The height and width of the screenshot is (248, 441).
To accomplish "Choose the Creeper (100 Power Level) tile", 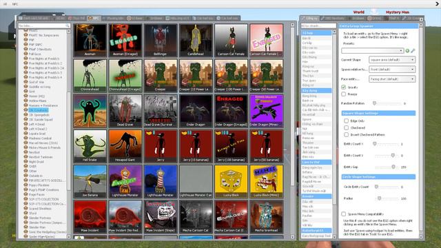I will tap(232, 76).
